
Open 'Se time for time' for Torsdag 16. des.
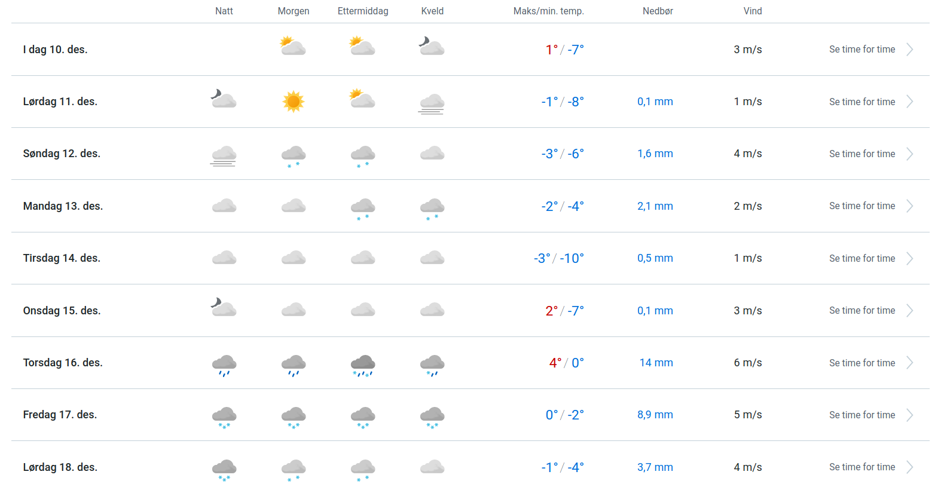pyautogui.click(x=862, y=363)
